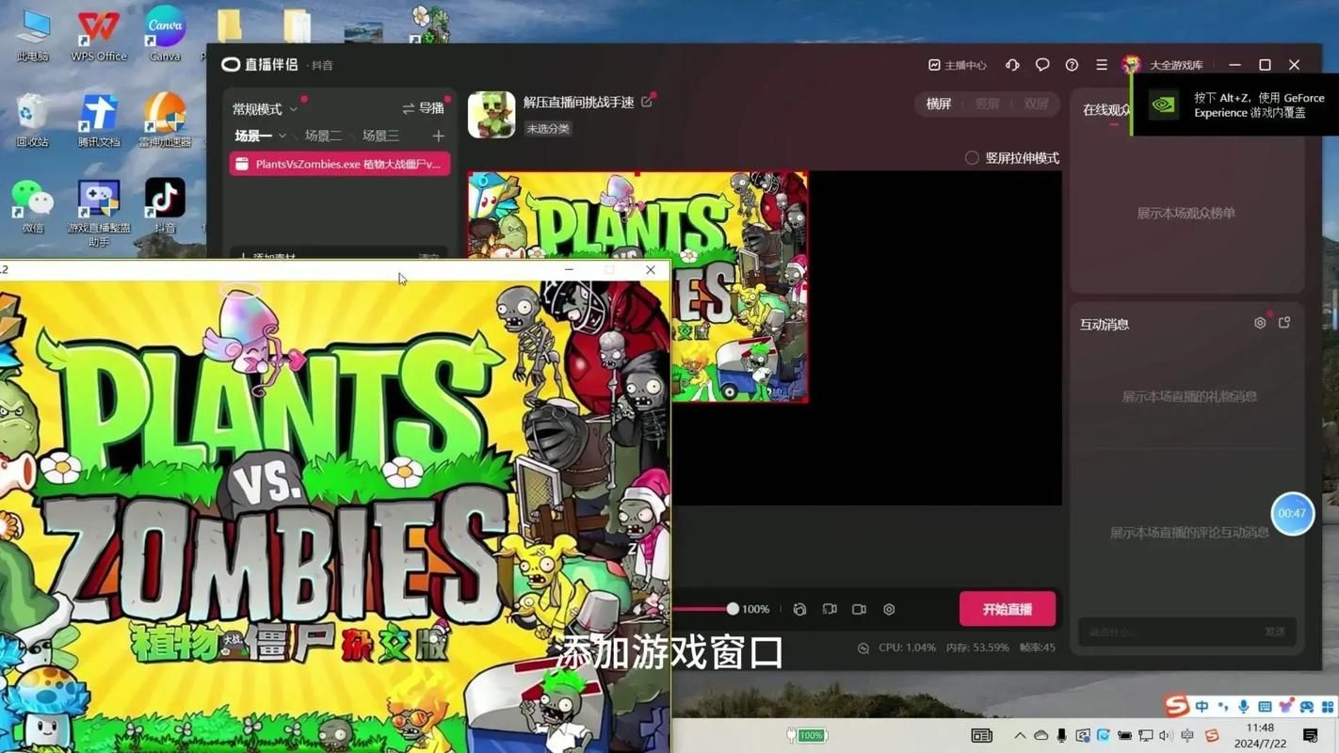This screenshot has height=753, width=1339.
Task: Show hidden icons via taskbar chevron
Action: (x=1020, y=735)
